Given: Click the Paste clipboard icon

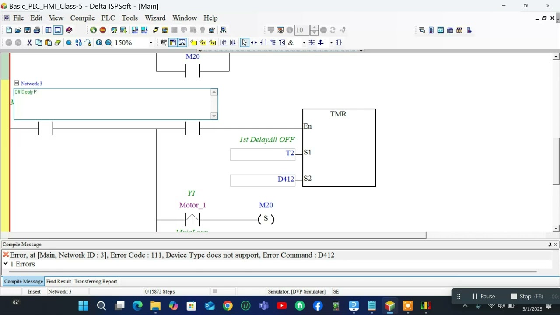Looking at the screenshot, I should coord(48,43).
